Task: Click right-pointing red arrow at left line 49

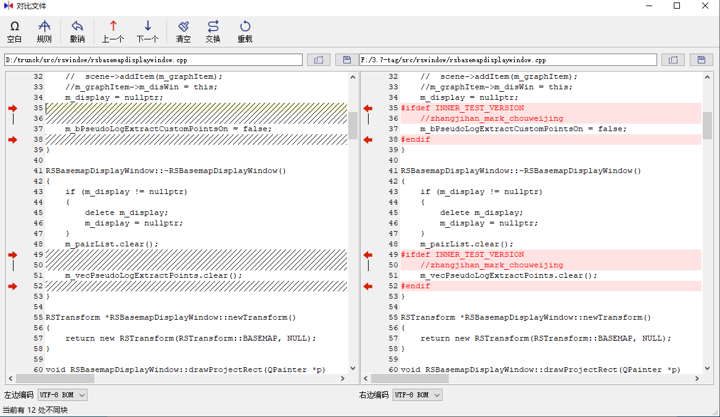Action: 12,254
